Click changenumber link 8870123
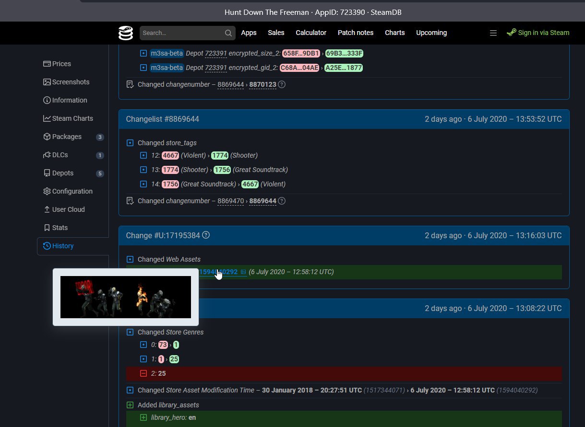 pos(263,84)
